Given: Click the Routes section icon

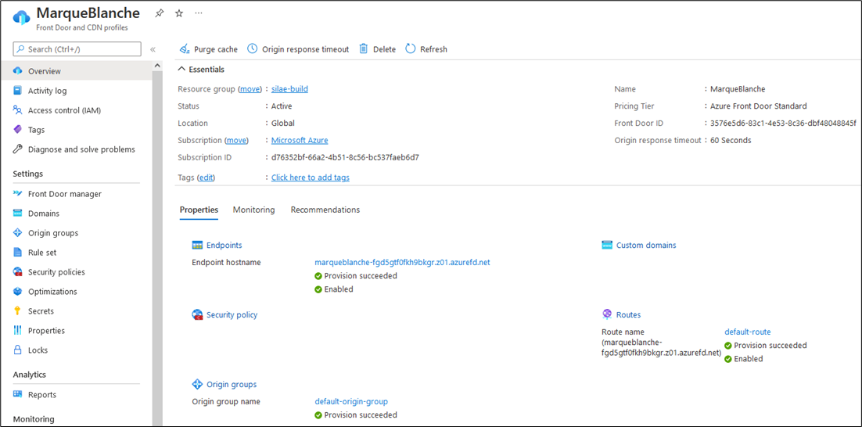Looking at the screenshot, I should (x=607, y=315).
